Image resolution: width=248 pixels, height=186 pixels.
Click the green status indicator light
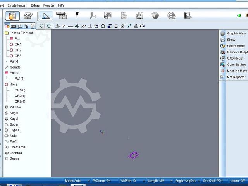click(239, 15)
